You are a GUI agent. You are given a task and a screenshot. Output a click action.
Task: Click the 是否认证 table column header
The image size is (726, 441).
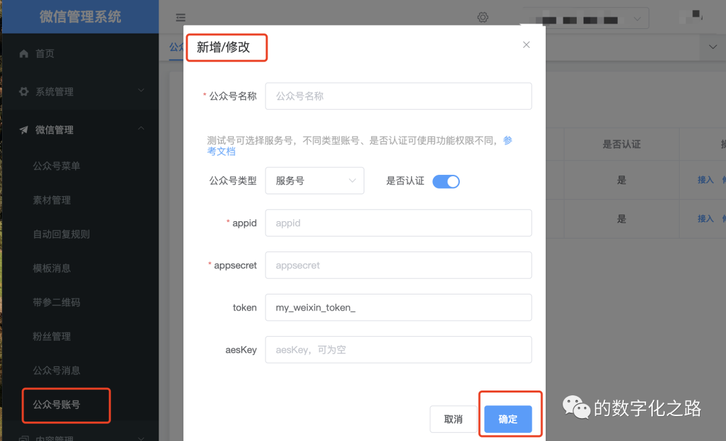pos(621,145)
